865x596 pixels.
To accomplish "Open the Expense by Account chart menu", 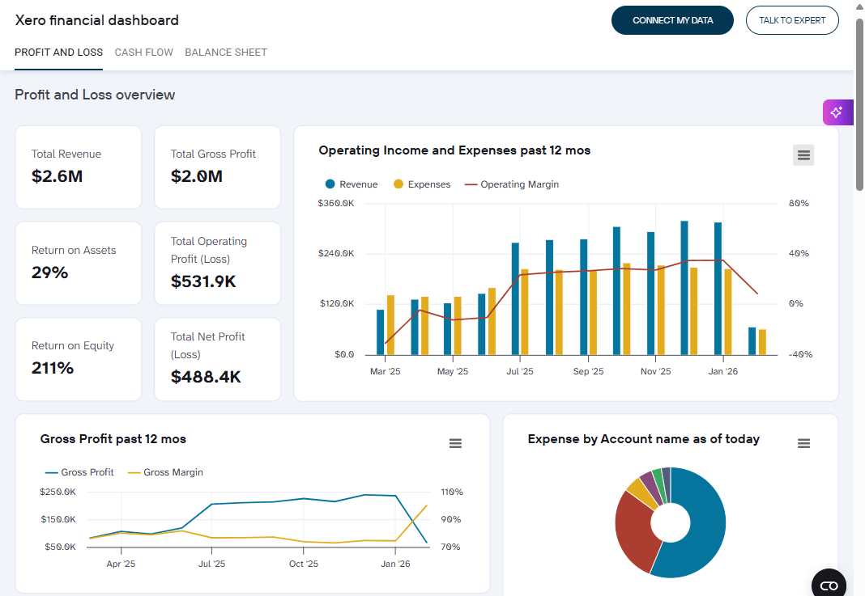I will (x=803, y=443).
